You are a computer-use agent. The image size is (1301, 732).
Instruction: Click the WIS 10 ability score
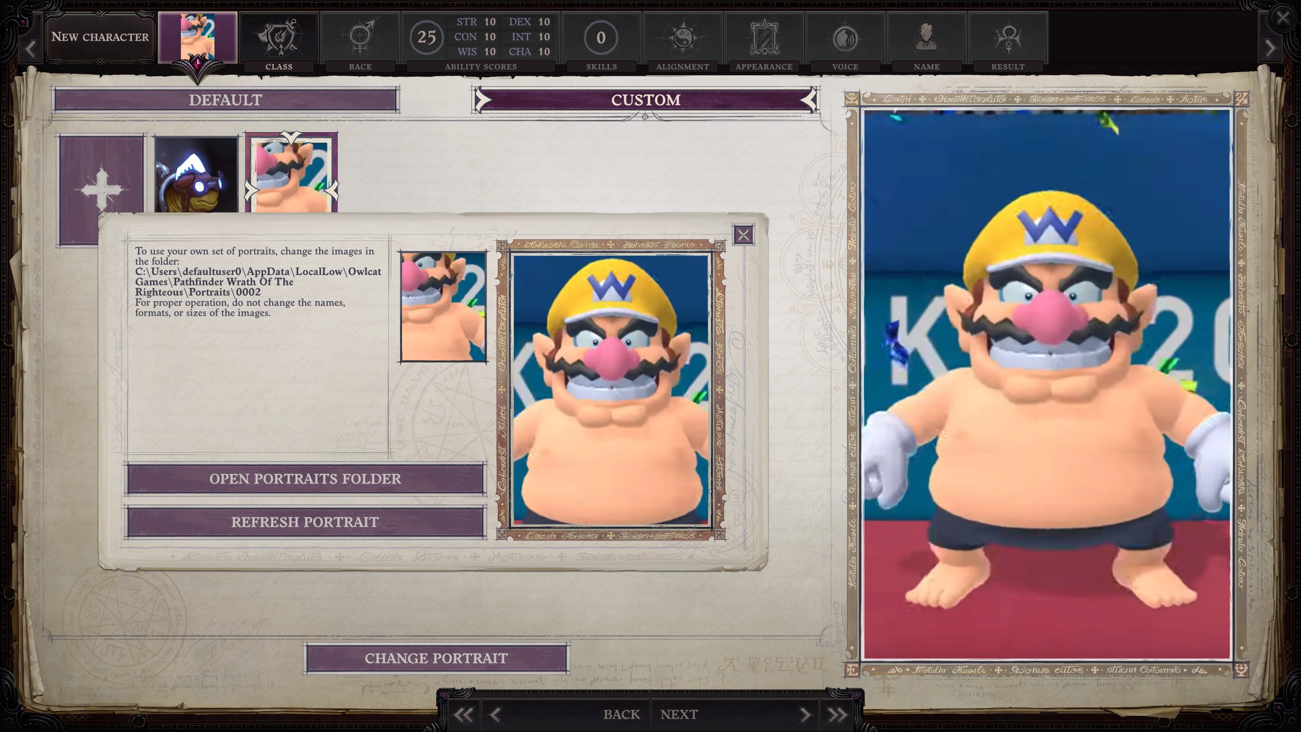pos(476,52)
